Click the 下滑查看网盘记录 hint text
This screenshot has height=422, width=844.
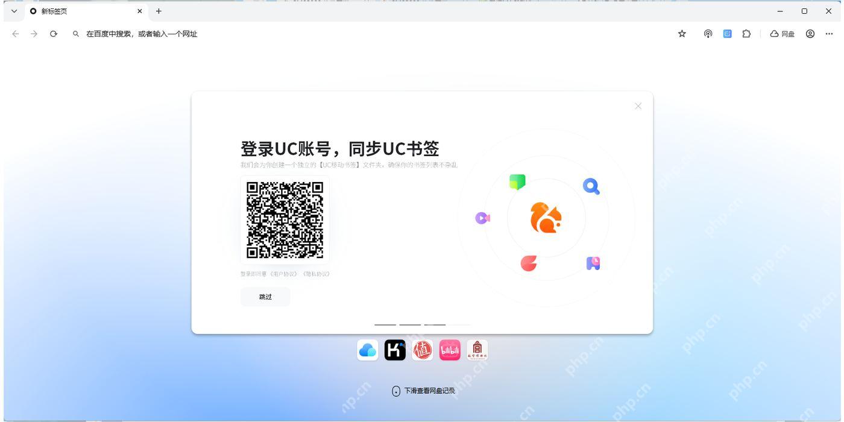tap(429, 391)
